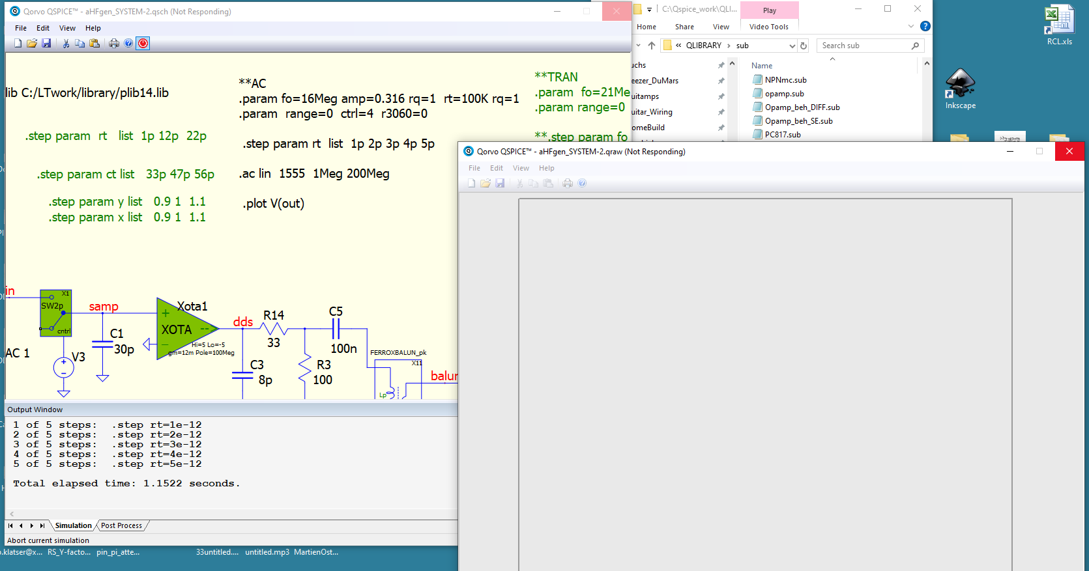Save icon in qraw waveform window toolbar
This screenshot has height=571, width=1089.
(x=500, y=184)
